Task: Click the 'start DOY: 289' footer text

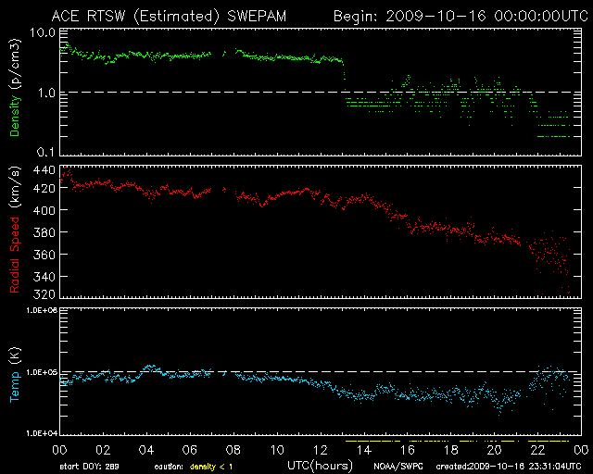Action: (90, 467)
